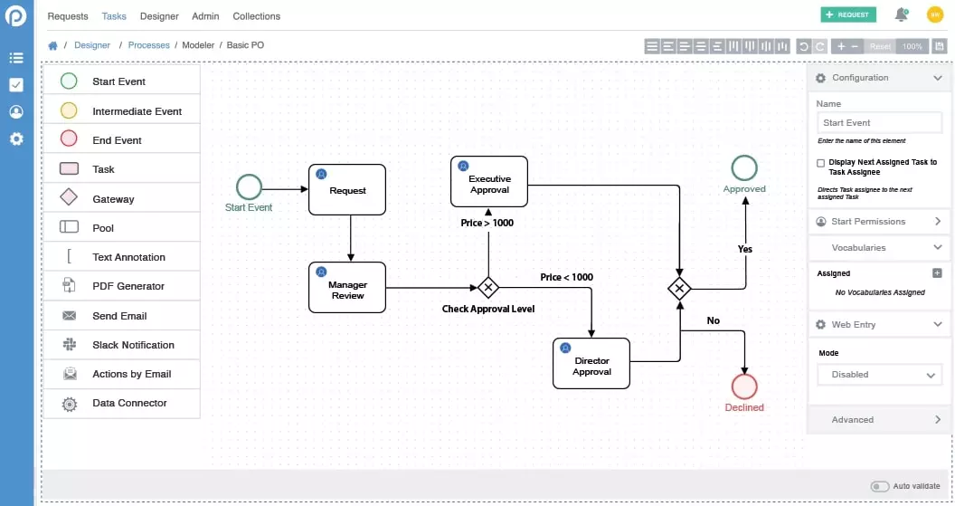
Task: Enable Display Next Assigned Task checkbox
Action: point(820,163)
